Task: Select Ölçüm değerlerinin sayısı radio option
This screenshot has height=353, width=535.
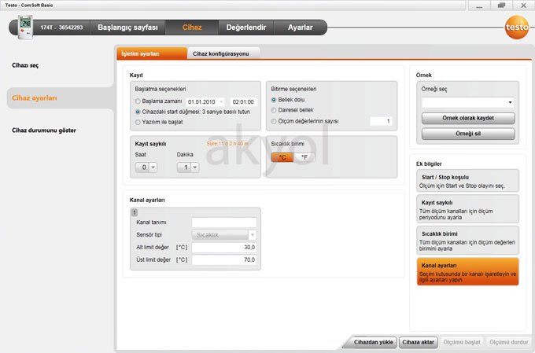Action: (274, 121)
